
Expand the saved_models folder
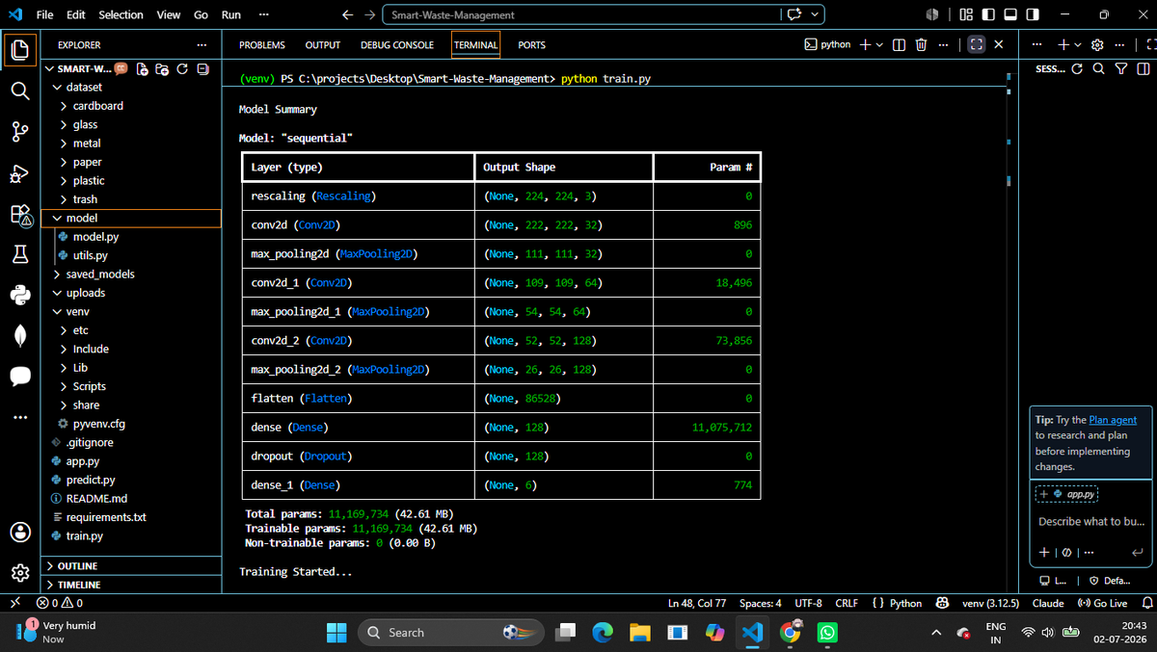132,274
